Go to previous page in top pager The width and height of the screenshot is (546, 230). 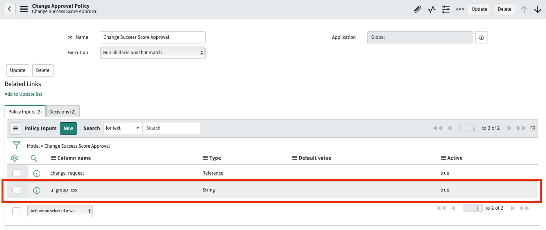click(x=449, y=128)
